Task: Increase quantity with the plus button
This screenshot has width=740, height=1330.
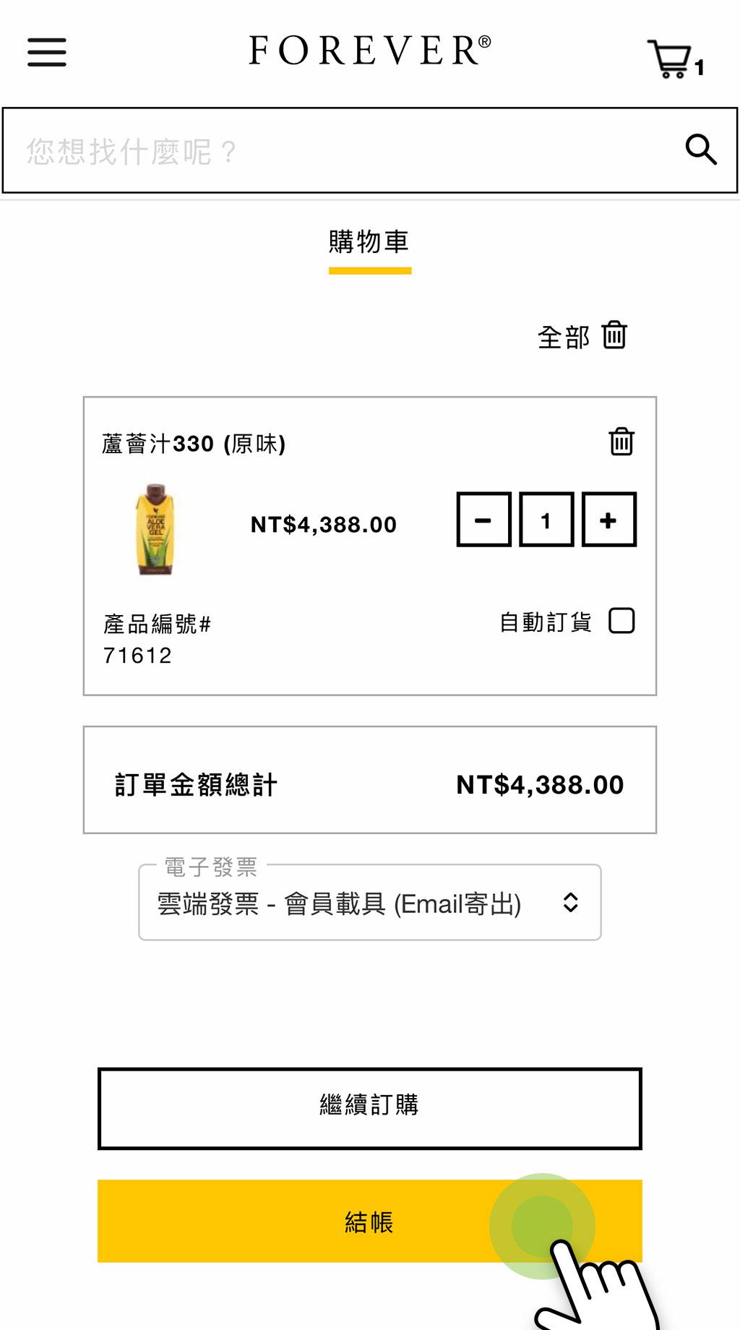Action: pos(608,520)
